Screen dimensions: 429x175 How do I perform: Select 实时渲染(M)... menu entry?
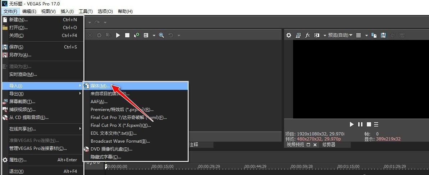tap(42, 74)
